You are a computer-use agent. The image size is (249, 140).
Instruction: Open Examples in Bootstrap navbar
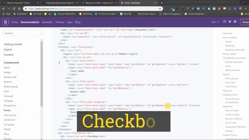pyautogui.click(x=47, y=22)
